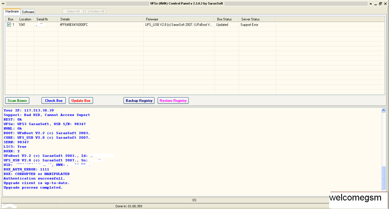Click log line 'REST: Ok'

click(x=13, y=119)
